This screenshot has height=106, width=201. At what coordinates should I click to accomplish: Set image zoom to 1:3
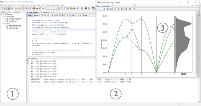[108, 9]
